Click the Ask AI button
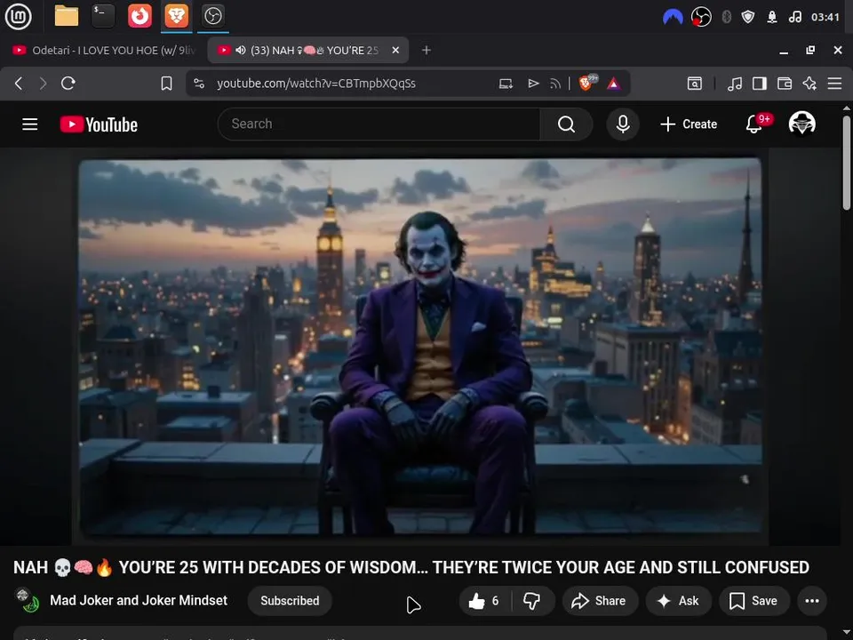Screen dimensions: 853x640 [678, 601]
